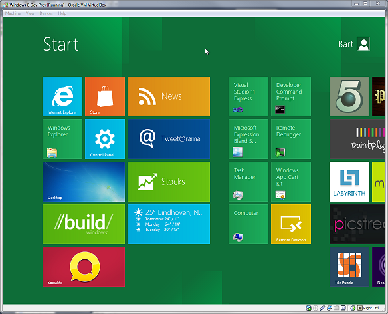Click the VirtualBox virtualization status icon

coord(343,308)
